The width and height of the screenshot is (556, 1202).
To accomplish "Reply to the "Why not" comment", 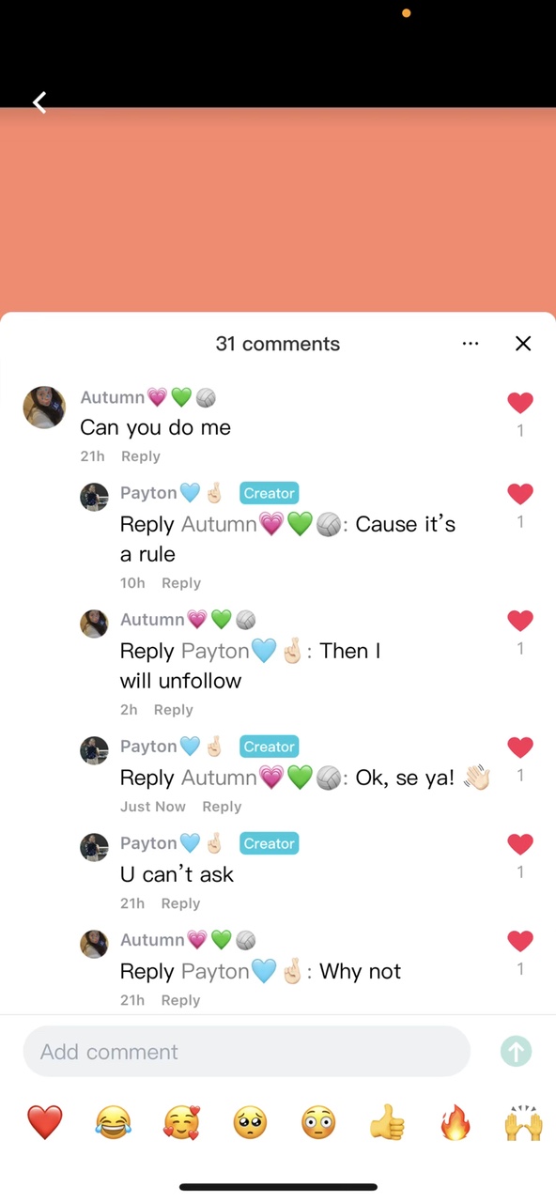I will pyautogui.click(x=180, y=1000).
